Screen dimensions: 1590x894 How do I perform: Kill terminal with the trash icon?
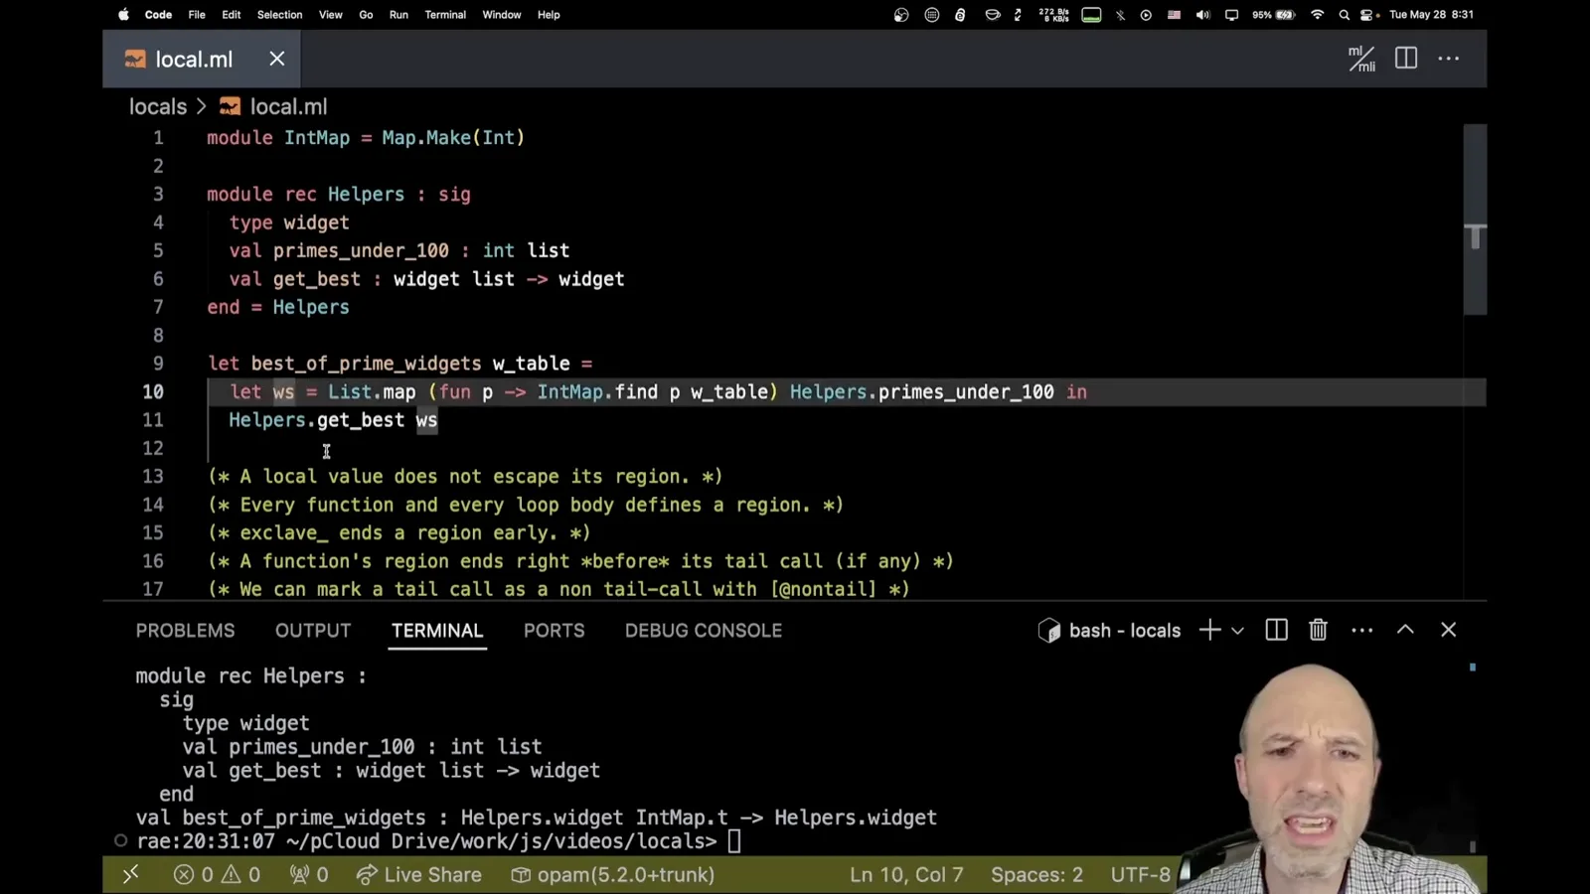[x=1318, y=630]
